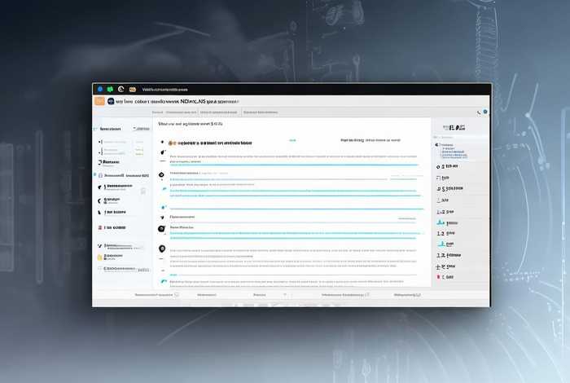The image size is (570, 383).
Task: Click the dark round icon beside the orange square
Action: tap(110, 102)
